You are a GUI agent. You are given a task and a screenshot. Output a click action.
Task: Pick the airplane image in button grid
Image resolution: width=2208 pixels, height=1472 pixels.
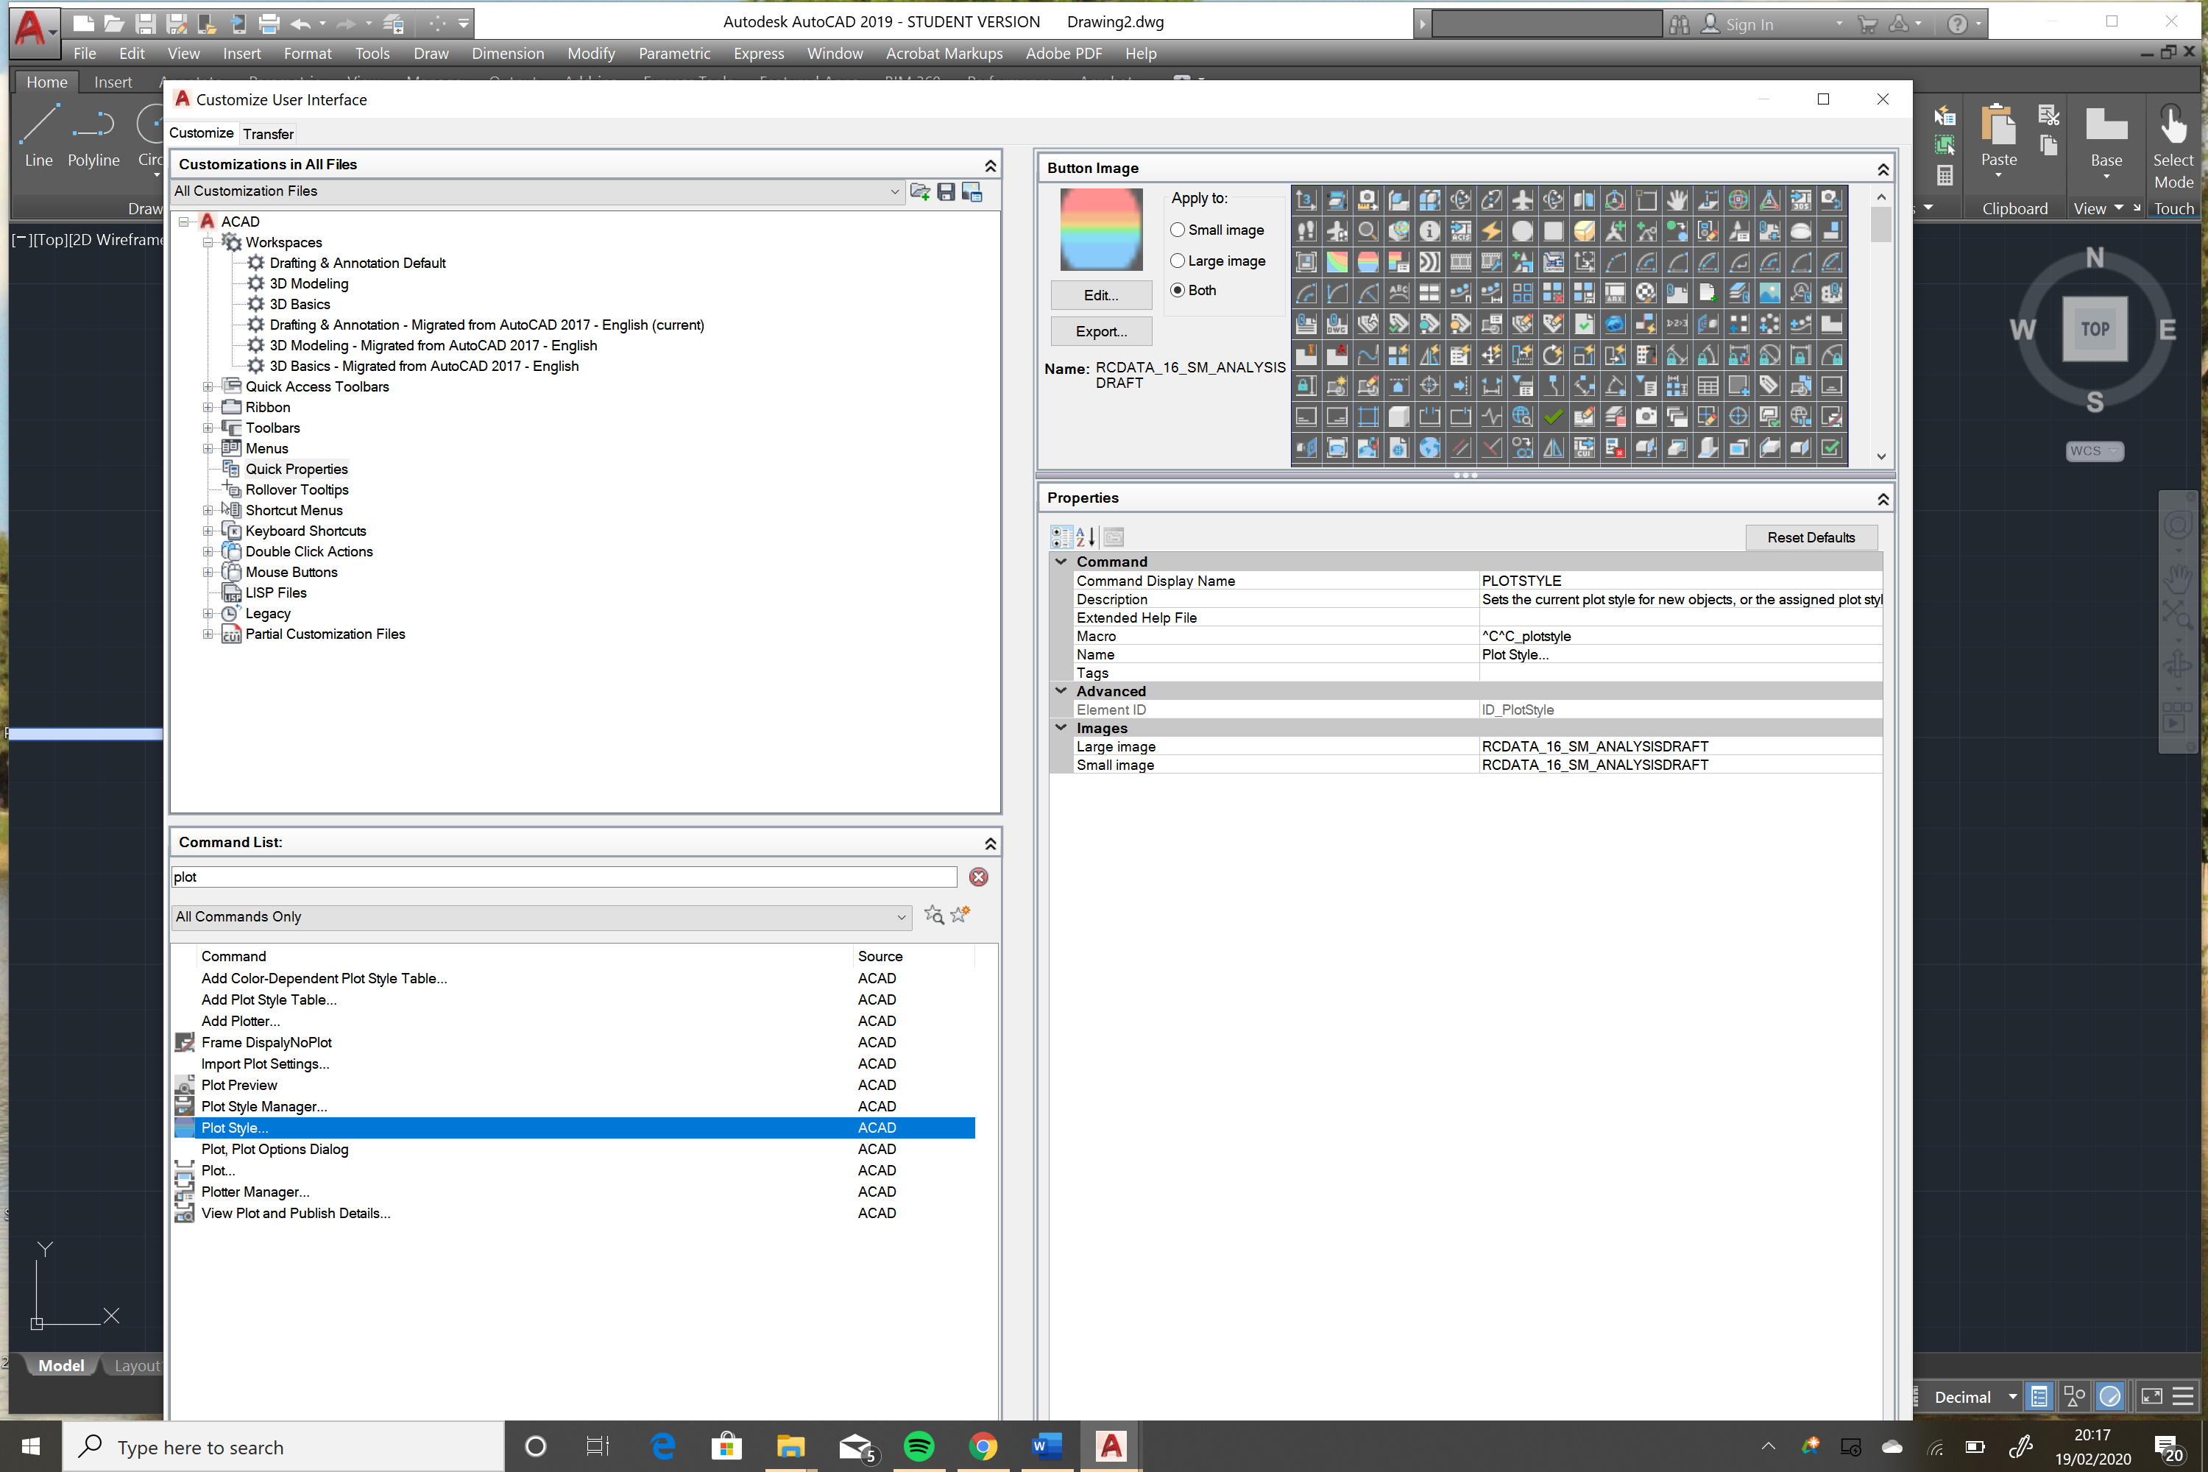pos(1522,200)
